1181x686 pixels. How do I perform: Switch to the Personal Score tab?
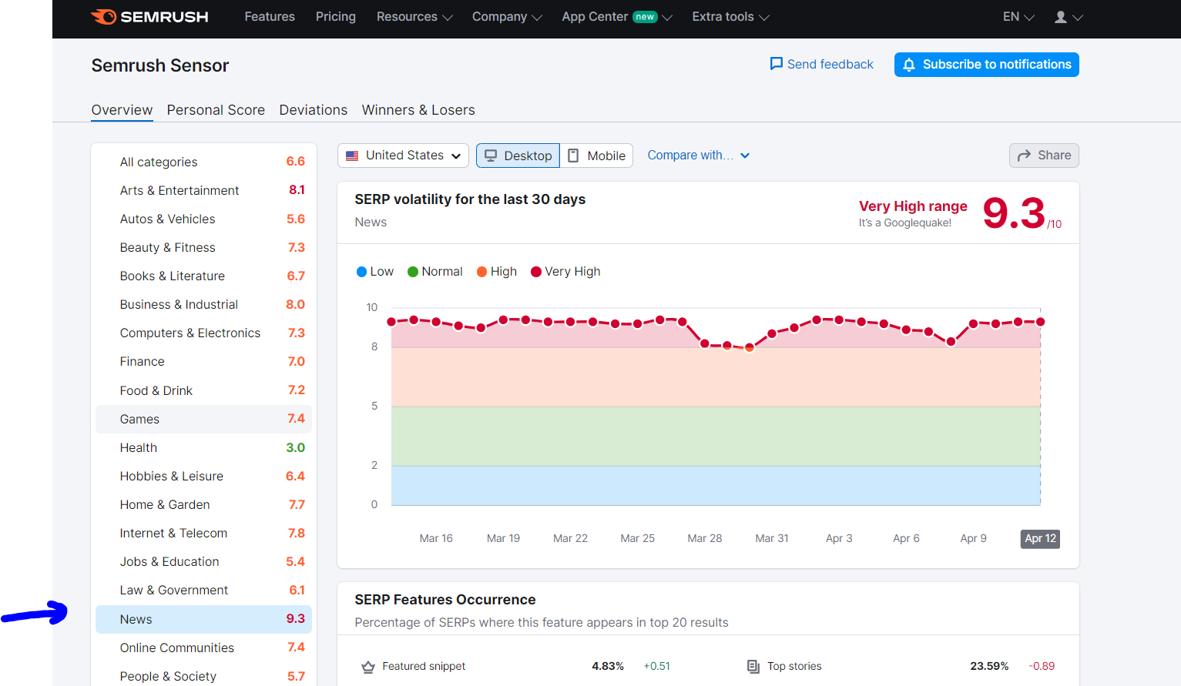(x=216, y=110)
